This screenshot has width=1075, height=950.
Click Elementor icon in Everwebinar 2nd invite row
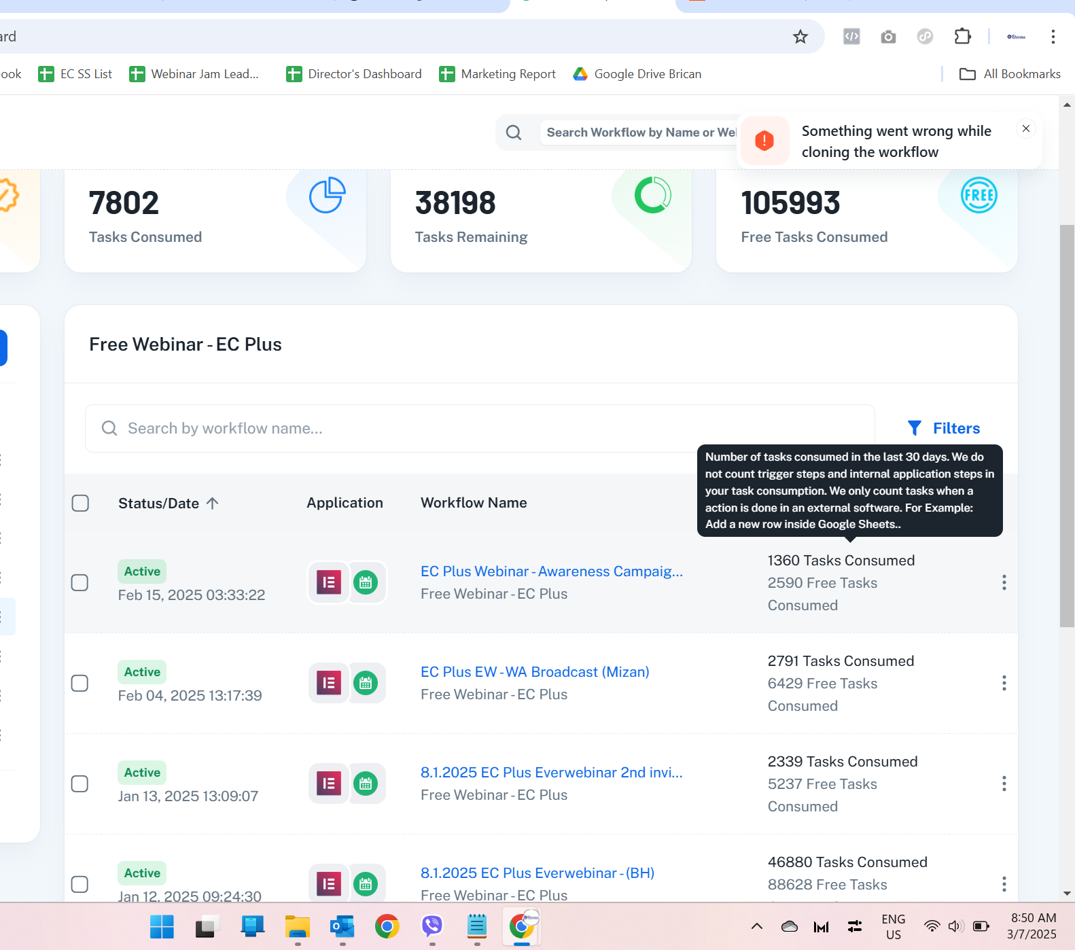click(x=329, y=784)
